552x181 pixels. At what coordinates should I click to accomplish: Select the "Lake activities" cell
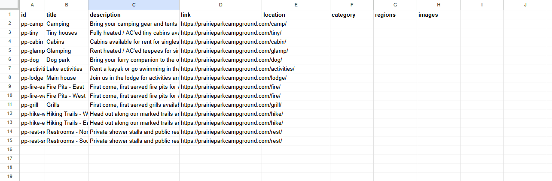66,69
